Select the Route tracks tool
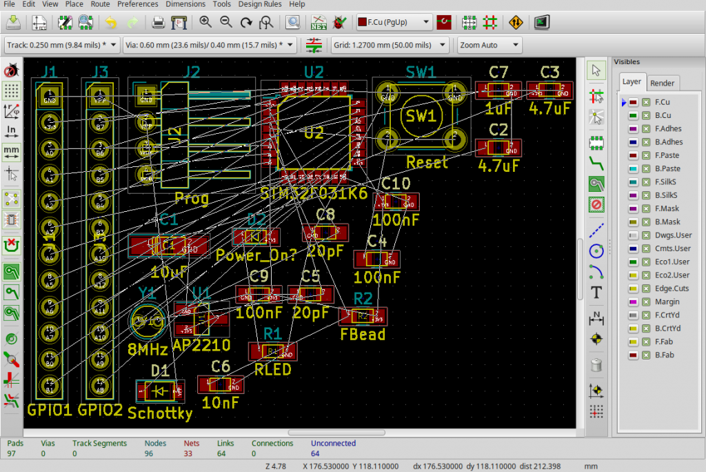Viewport: 706px width, 472px height. pos(596,163)
